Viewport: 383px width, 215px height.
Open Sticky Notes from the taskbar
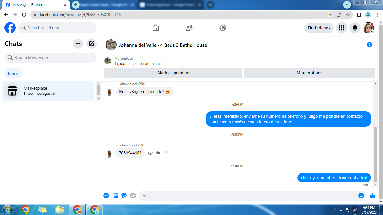coord(42,210)
